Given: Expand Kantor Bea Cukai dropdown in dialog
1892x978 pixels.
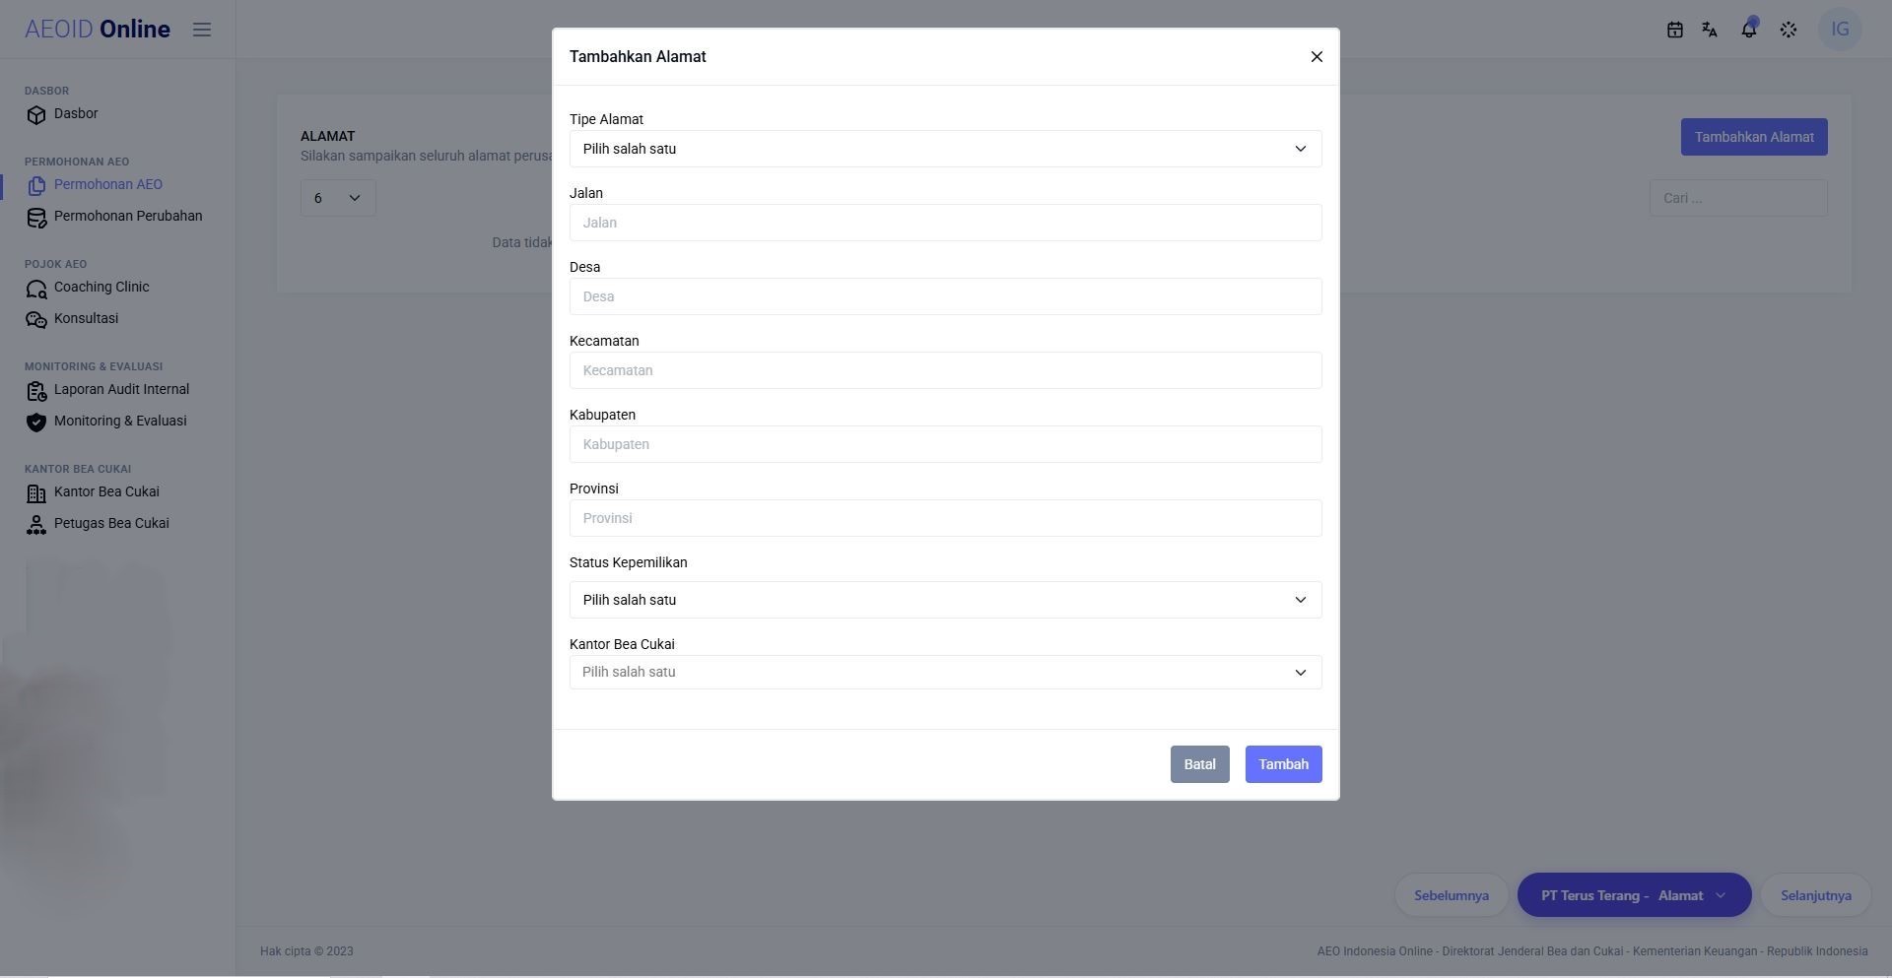Looking at the screenshot, I should pyautogui.click(x=946, y=673).
